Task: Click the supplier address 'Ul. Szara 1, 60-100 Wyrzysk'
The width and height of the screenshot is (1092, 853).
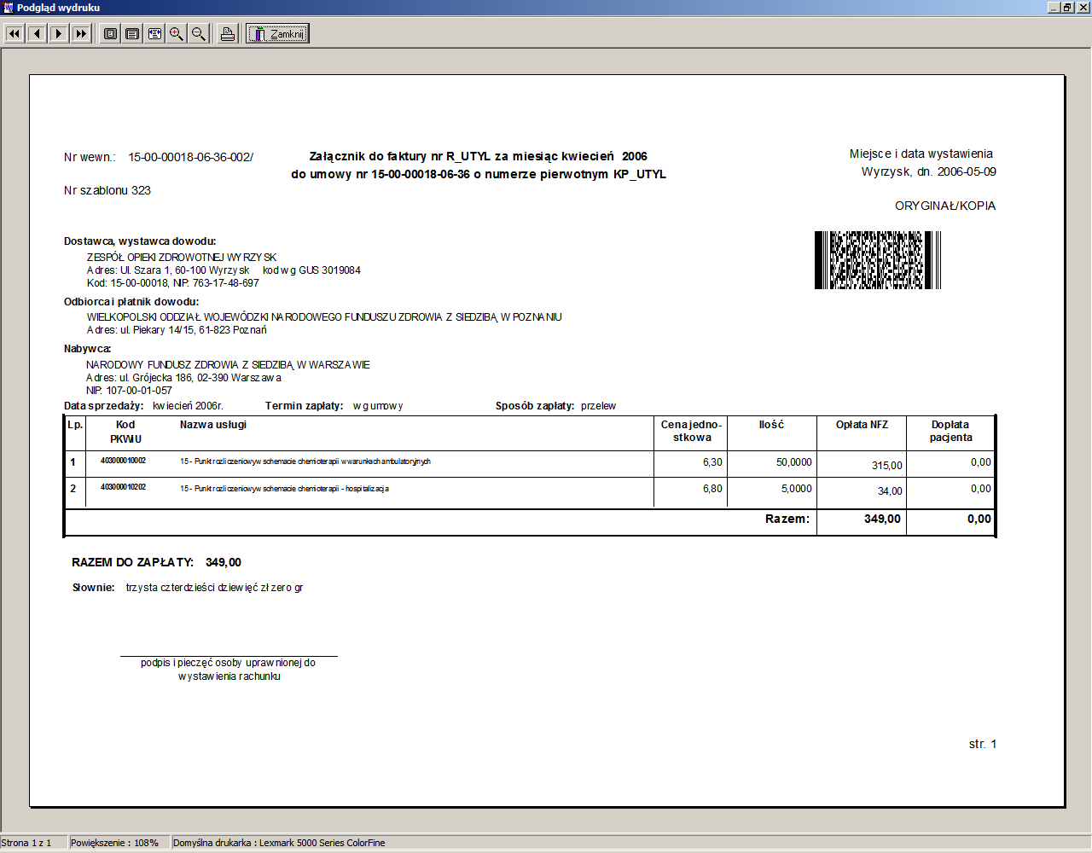Action: [185, 270]
